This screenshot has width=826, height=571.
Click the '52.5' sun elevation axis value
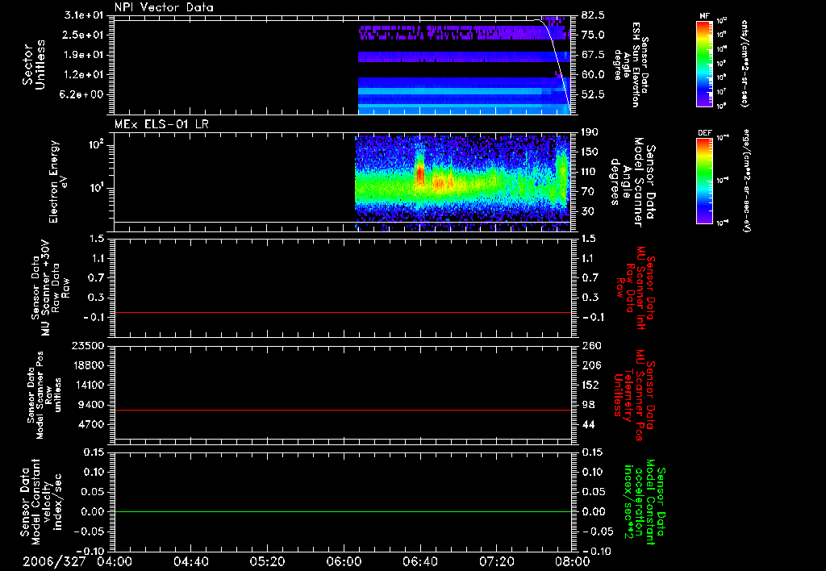click(x=593, y=95)
